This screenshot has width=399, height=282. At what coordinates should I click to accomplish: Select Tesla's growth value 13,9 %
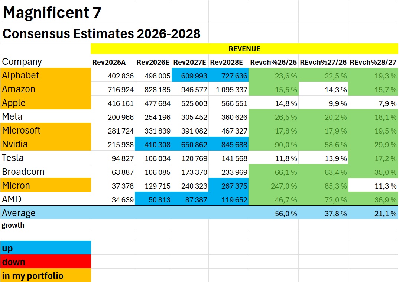324,158
